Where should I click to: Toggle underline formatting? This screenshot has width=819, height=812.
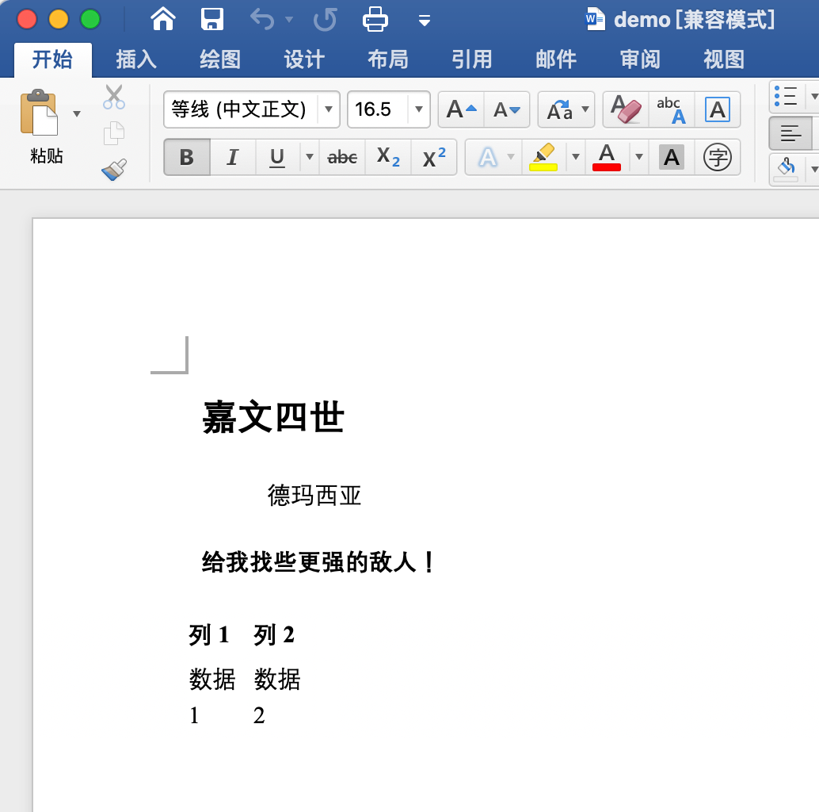[277, 157]
